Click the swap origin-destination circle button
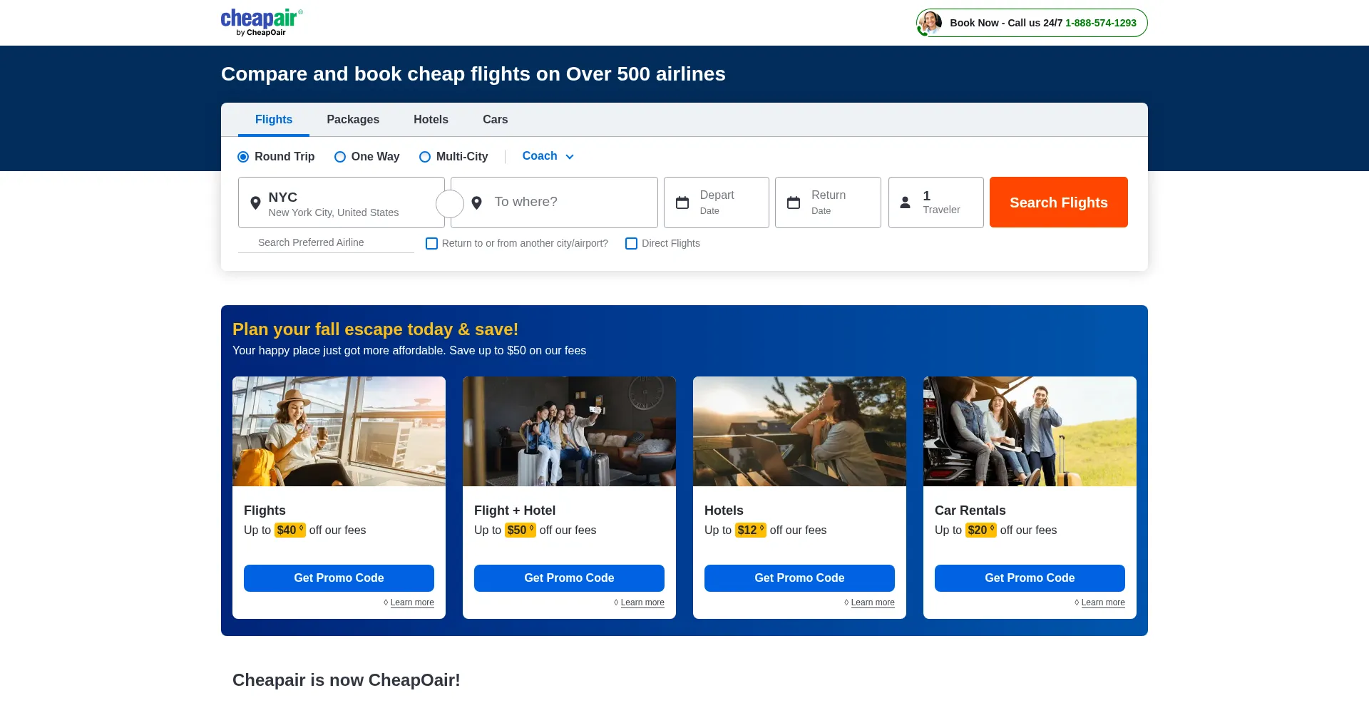Image resolution: width=1369 pixels, height=708 pixels. (x=450, y=204)
